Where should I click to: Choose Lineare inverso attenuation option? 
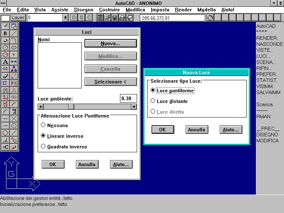point(62,136)
